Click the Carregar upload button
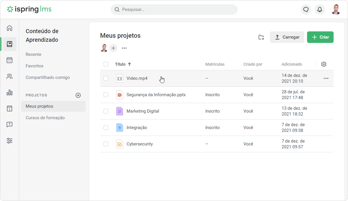The height and width of the screenshot is (201, 348). pyautogui.click(x=287, y=37)
